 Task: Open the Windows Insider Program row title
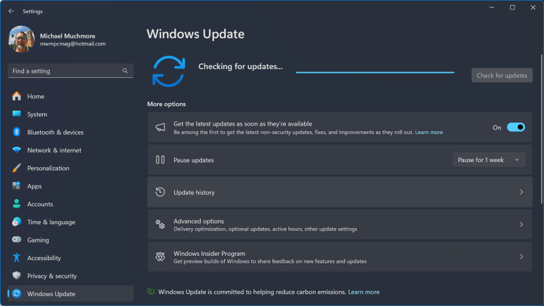pyautogui.click(x=209, y=253)
